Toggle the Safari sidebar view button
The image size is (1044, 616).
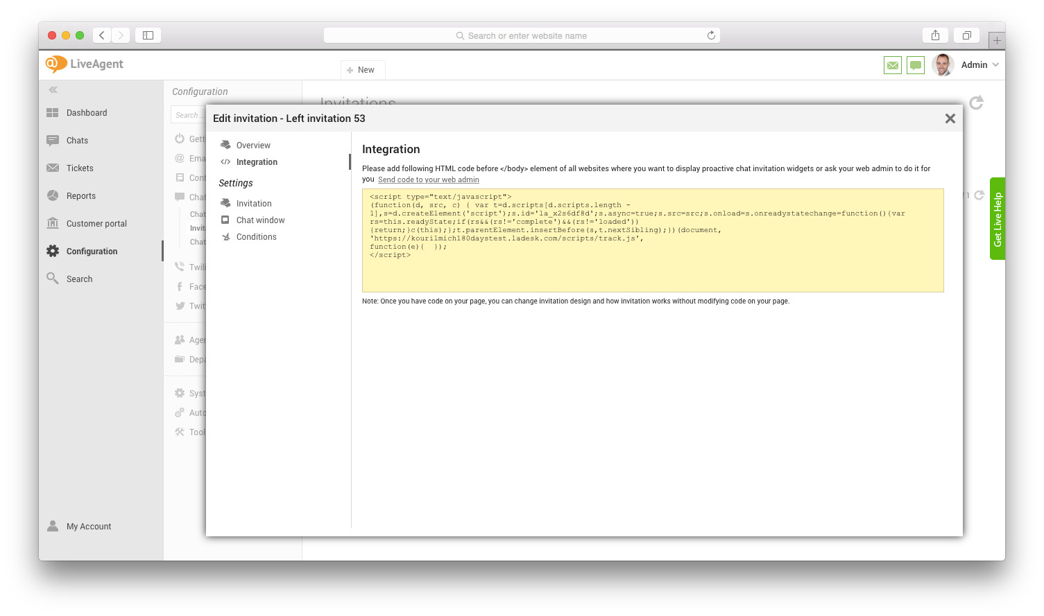click(x=148, y=35)
